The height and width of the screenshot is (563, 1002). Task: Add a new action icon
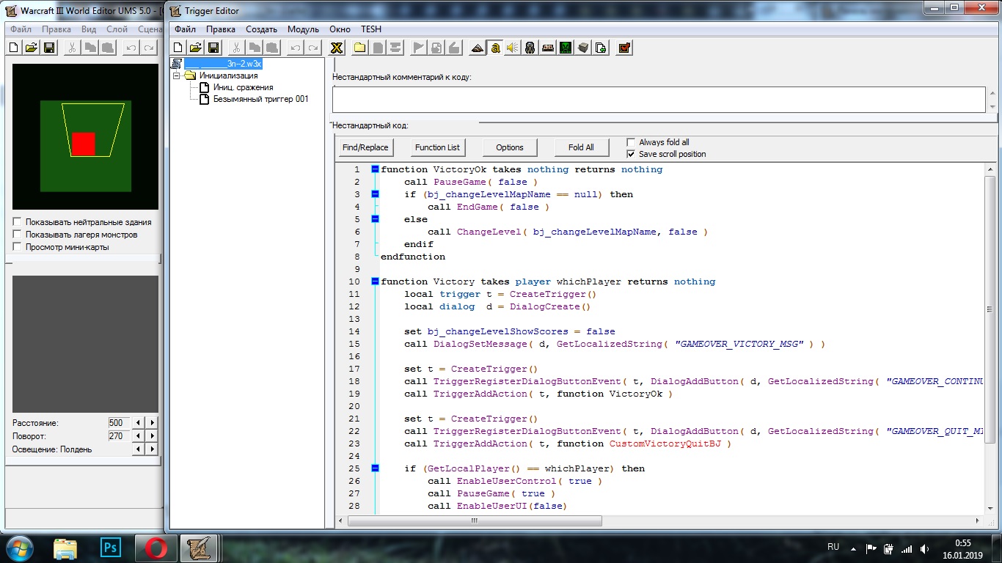tap(453, 48)
